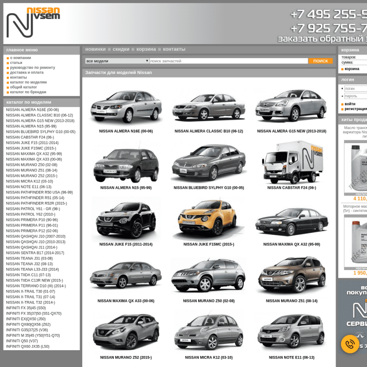Open sidebar link INFINITI FX 35|45 (S50)
This screenshot has height=367, width=367.
(26, 308)
